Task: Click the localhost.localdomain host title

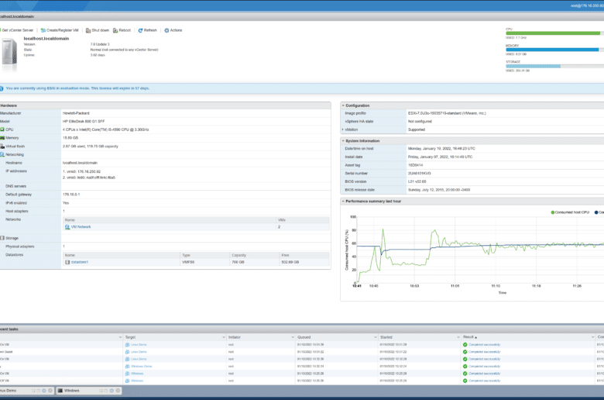Action: coord(46,39)
